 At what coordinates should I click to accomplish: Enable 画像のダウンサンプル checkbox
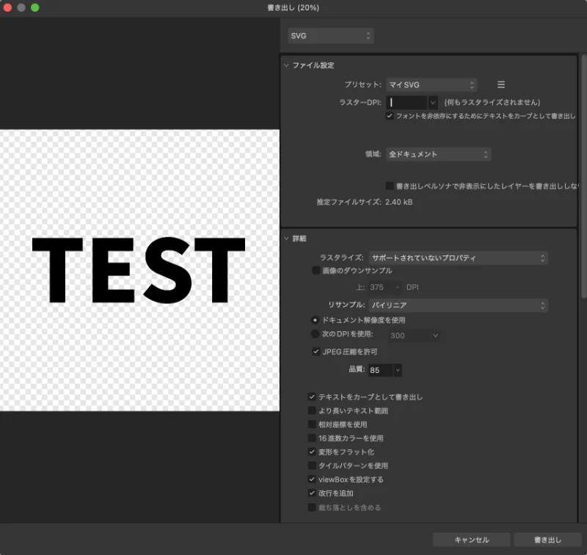pyautogui.click(x=316, y=270)
